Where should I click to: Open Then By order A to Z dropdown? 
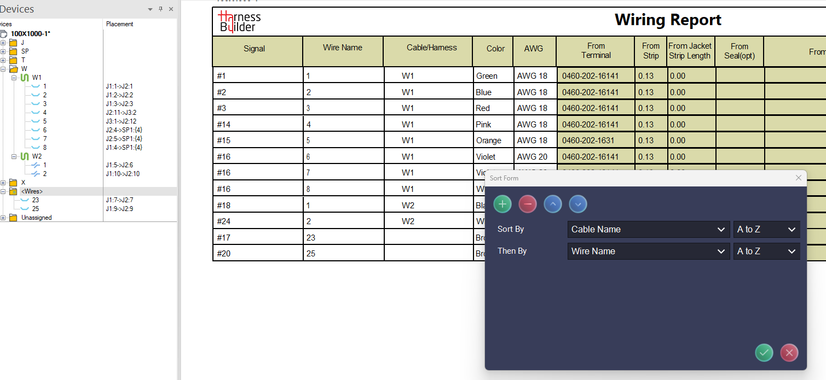point(766,252)
